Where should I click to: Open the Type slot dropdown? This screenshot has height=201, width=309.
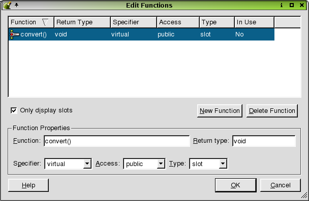pyautogui.click(x=223, y=164)
